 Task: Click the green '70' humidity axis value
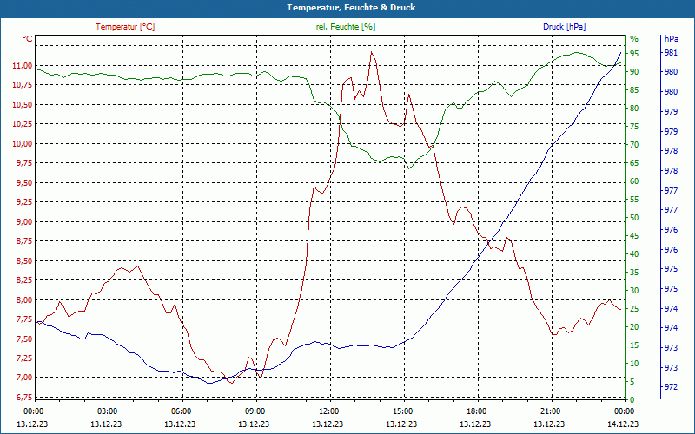tap(634, 145)
